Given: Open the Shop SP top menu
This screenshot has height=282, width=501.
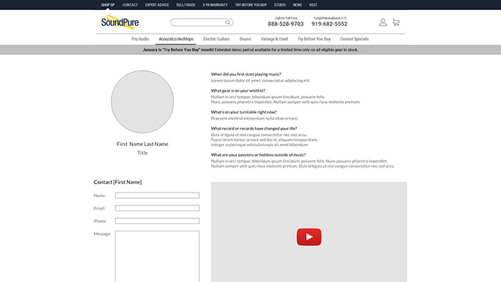Looking at the screenshot, I should [107, 5].
